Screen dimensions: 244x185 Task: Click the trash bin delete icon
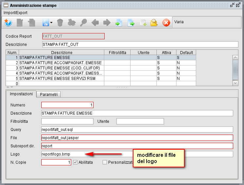pos(60,23)
